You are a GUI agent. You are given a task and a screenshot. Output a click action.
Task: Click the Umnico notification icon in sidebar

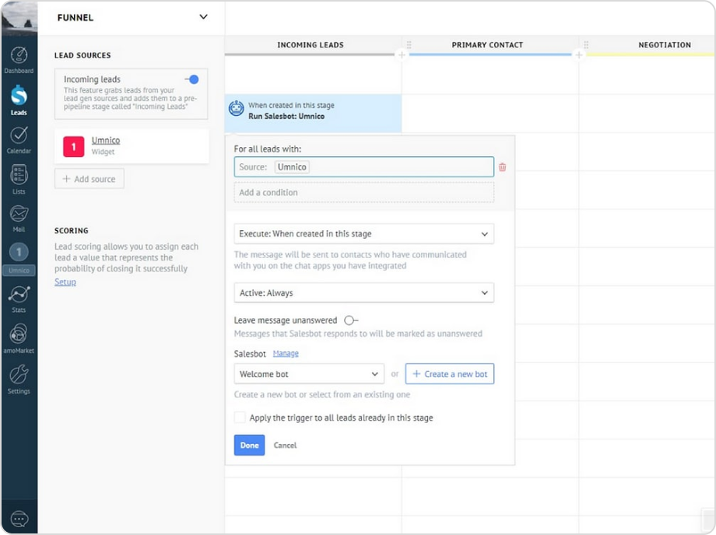(x=19, y=251)
